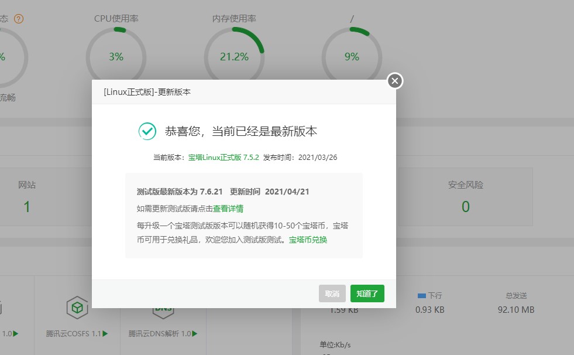Click the root disk 9% usage gauge
This screenshot has height=355, width=574.
tap(352, 57)
